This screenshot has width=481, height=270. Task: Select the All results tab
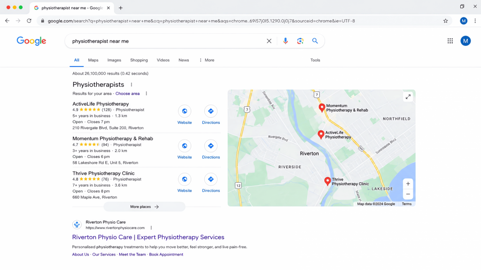point(77,60)
